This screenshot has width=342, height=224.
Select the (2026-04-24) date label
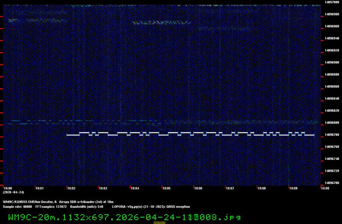[x=14, y=192]
